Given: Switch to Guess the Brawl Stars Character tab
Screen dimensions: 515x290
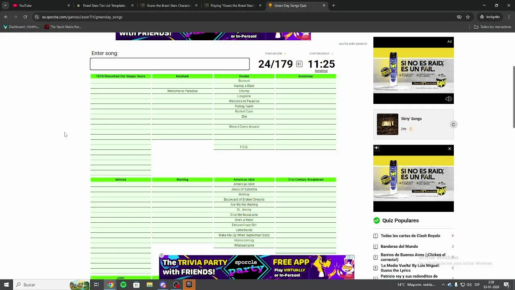Looking at the screenshot, I should coord(168,6).
